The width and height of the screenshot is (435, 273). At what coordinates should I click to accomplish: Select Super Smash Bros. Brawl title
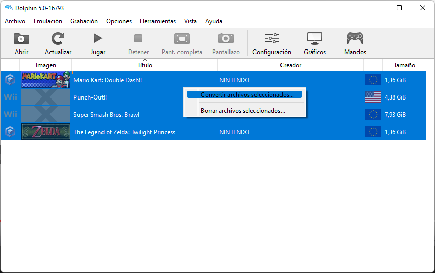(x=106, y=115)
